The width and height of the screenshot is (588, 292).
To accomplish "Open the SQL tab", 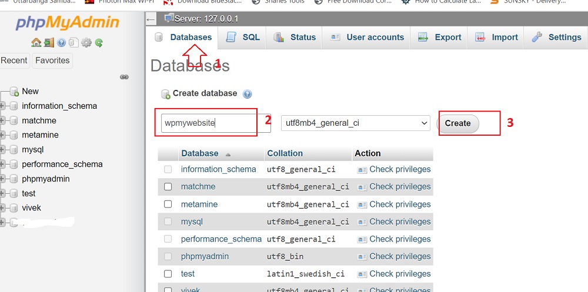I will 242,38.
